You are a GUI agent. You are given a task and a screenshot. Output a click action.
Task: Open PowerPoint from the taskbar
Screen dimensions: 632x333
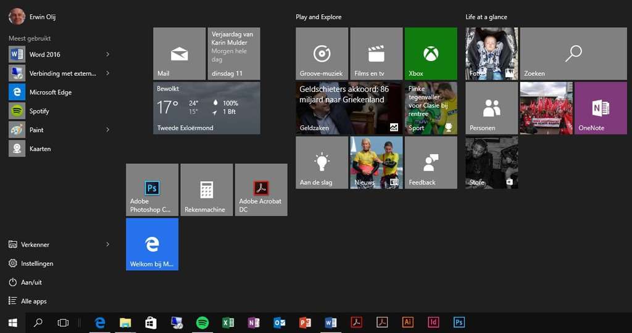tap(305, 323)
